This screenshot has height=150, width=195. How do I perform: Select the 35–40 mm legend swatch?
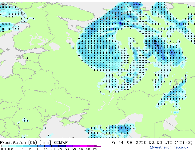pos(76,146)
